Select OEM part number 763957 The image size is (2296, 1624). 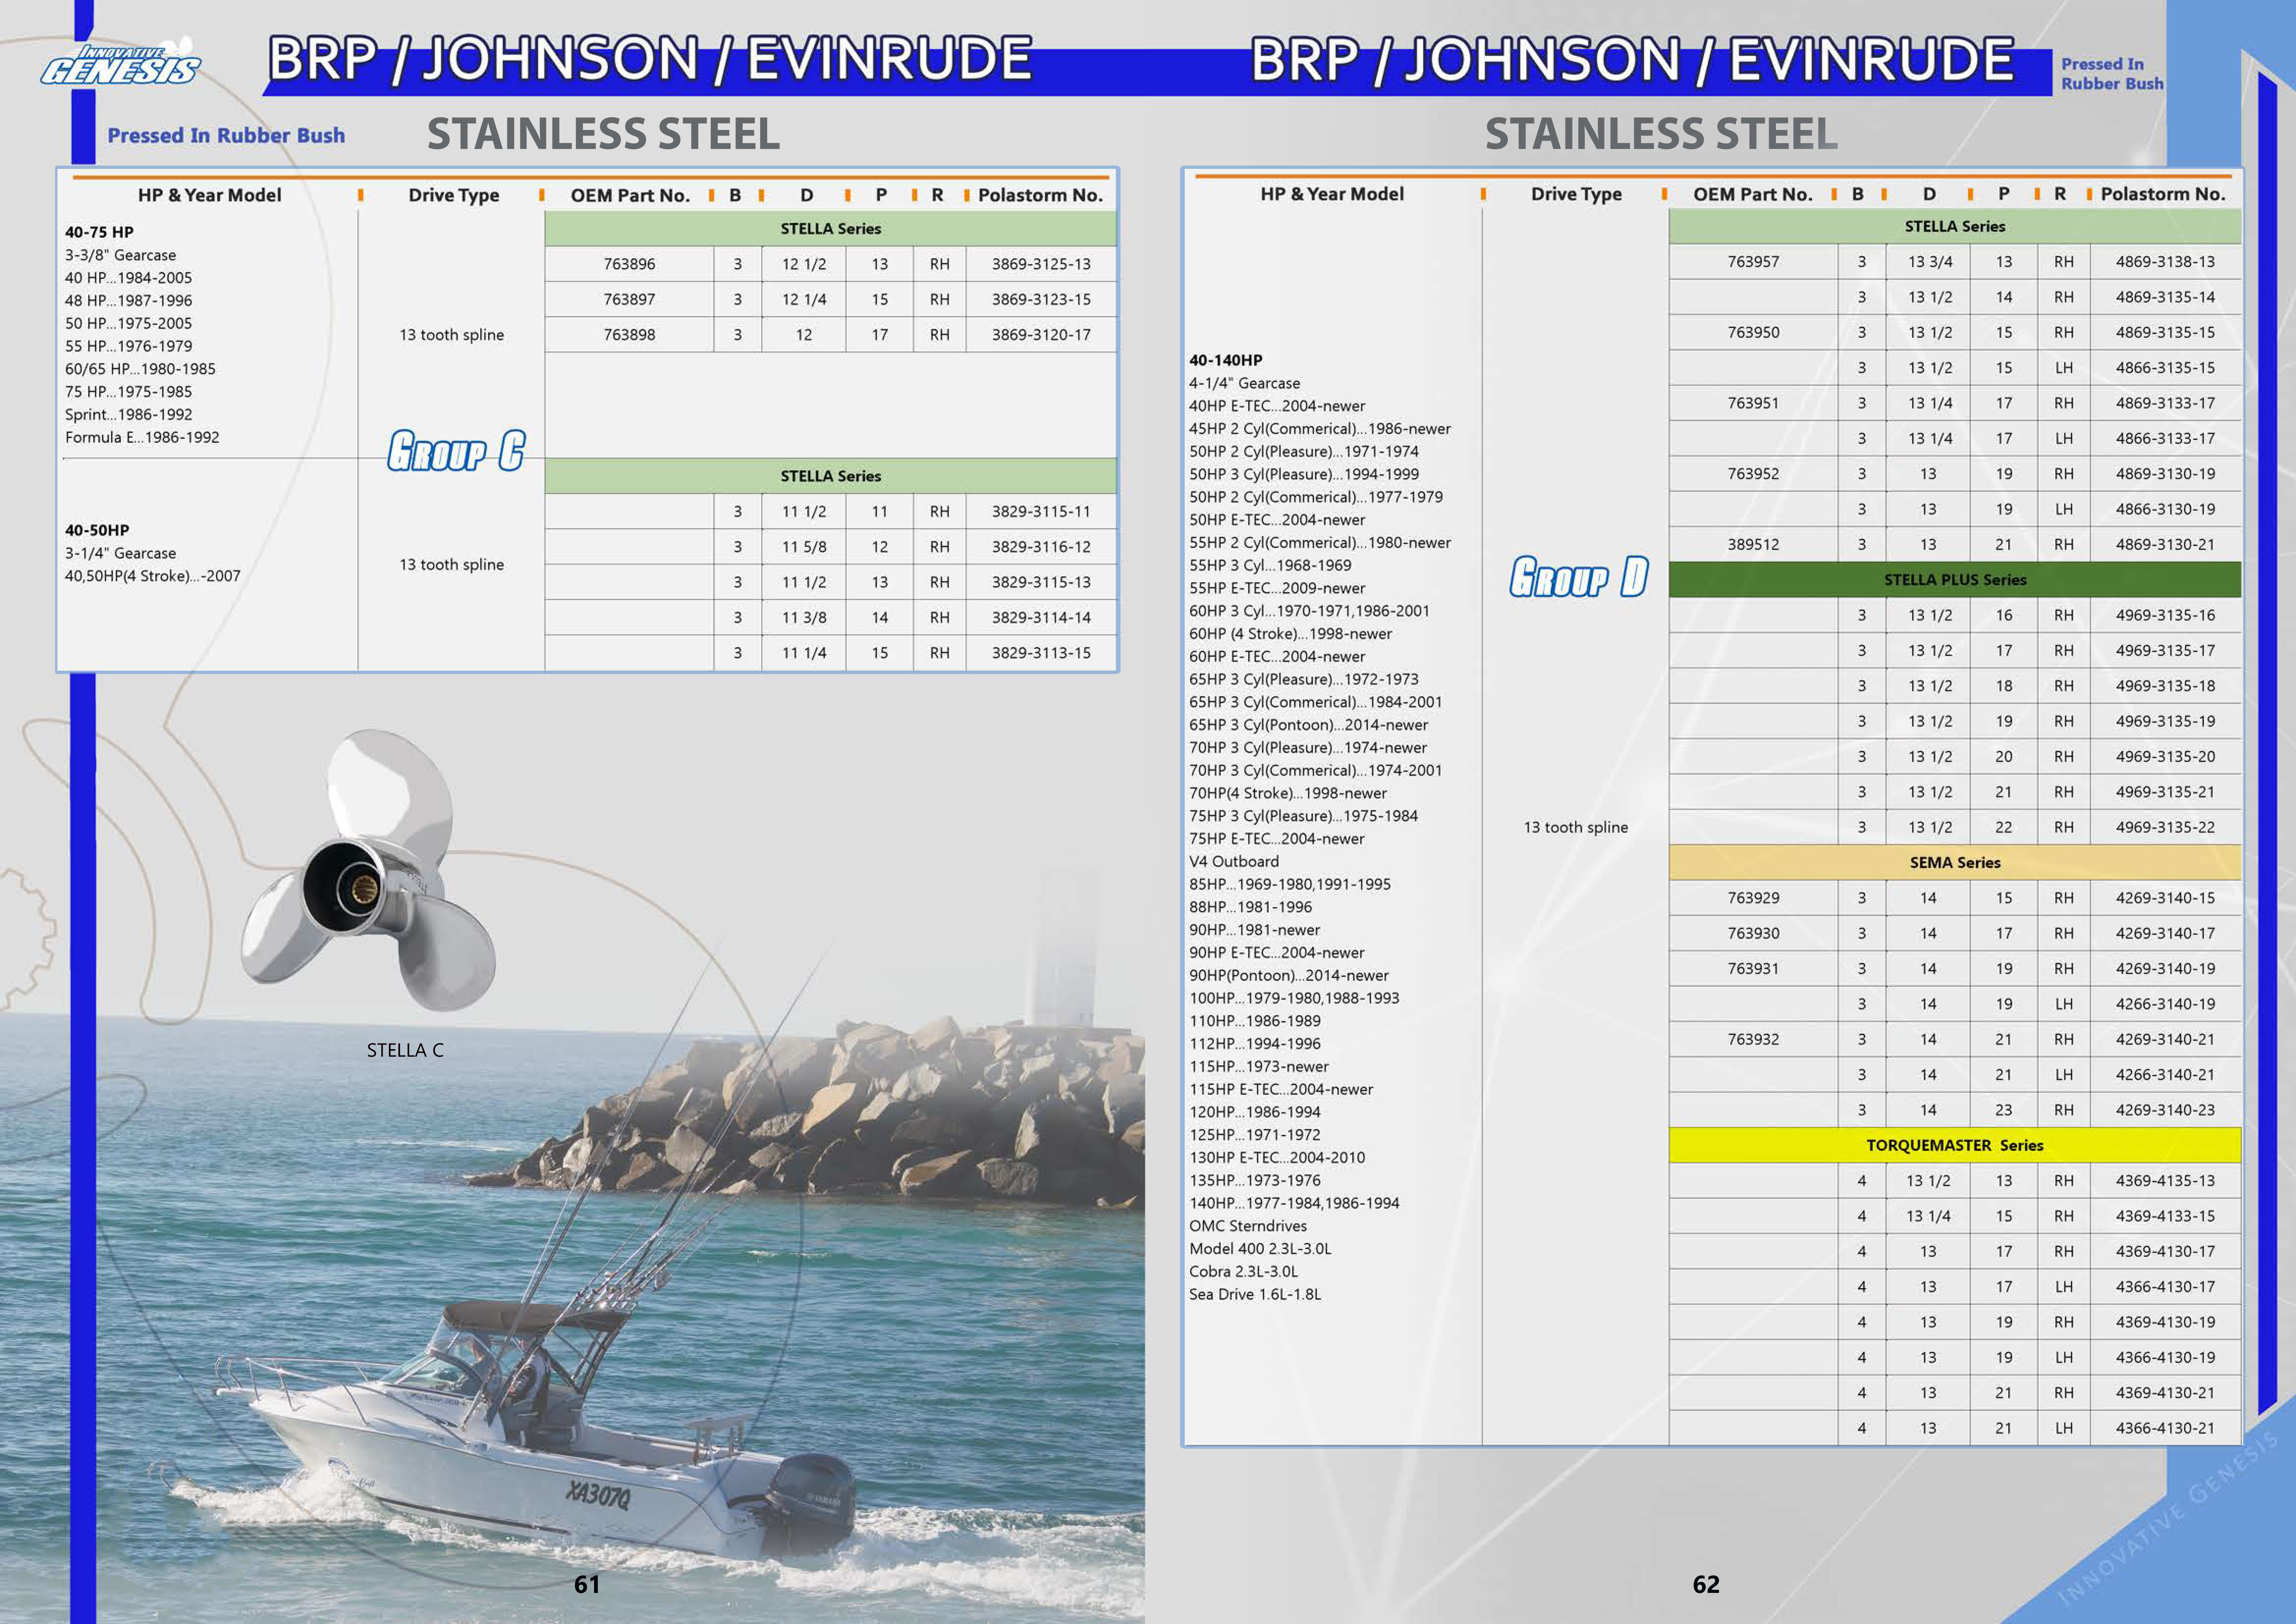pos(1753,262)
